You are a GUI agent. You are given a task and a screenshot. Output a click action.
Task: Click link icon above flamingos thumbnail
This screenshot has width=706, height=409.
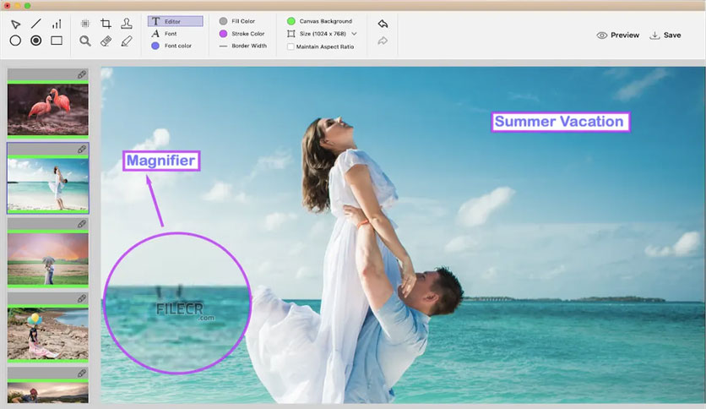pyautogui.click(x=82, y=74)
